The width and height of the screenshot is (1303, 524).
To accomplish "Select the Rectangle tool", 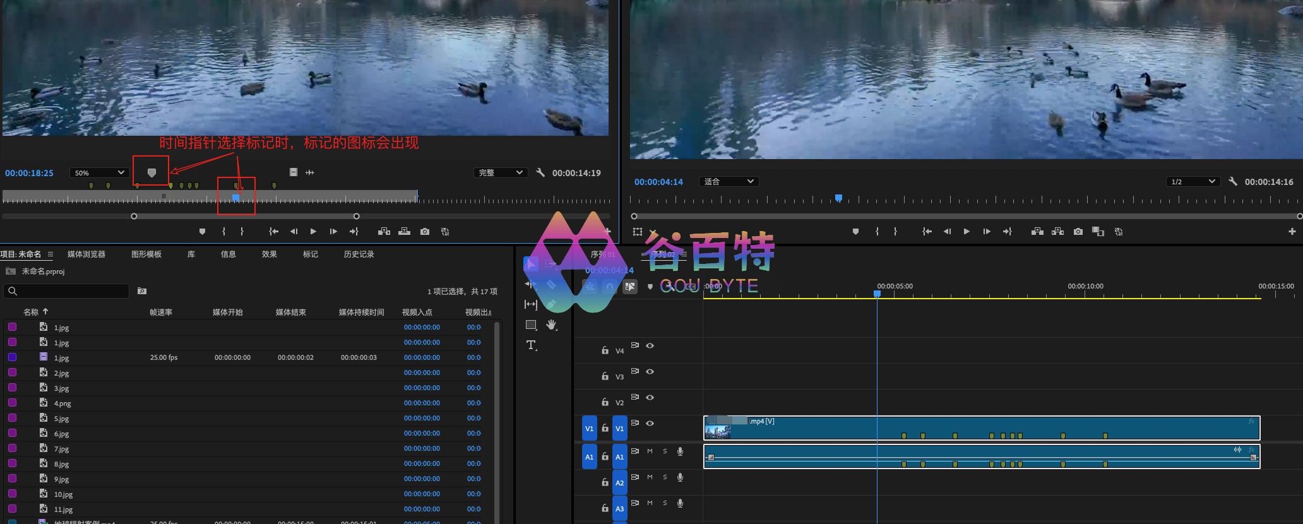I will pyautogui.click(x=531, y=325).
